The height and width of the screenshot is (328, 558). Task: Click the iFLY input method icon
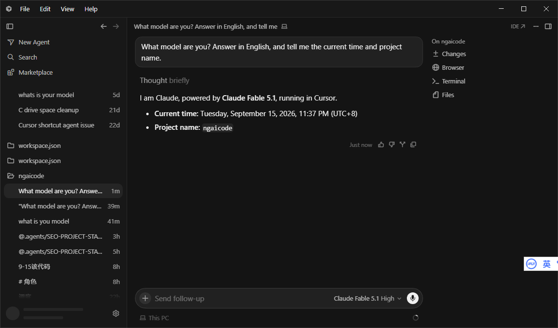[x=531, y=264]
